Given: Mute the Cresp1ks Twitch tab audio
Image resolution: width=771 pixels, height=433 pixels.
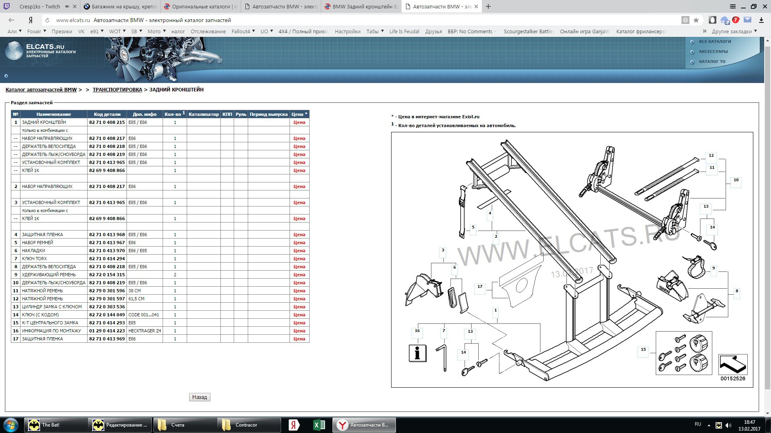Looking at the screenshot, I should [x=67, y=6].
